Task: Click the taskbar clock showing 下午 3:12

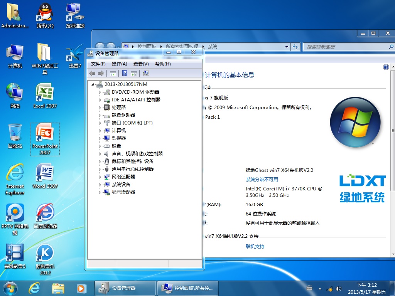Action: tap(366, 288)
